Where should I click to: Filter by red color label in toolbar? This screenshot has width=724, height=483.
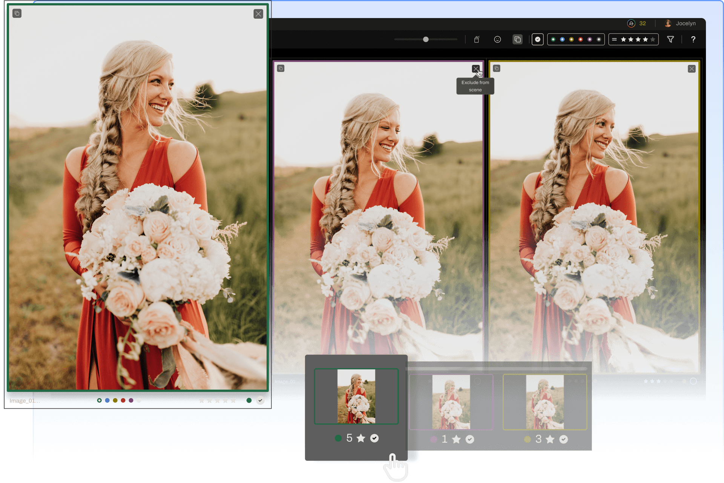581,40
